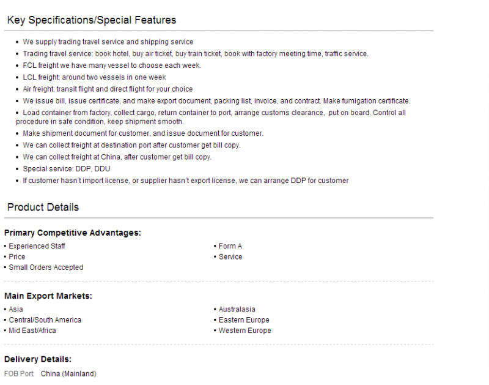The height and width of the screenshot is (385, 489).
Task: Select the Mid East/Africa market
Action: [32, 331]
